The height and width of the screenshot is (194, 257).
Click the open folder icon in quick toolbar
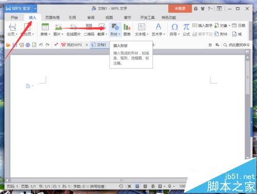8,45
